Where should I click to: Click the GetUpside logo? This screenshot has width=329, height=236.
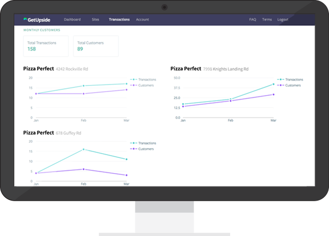click(37, 20)
